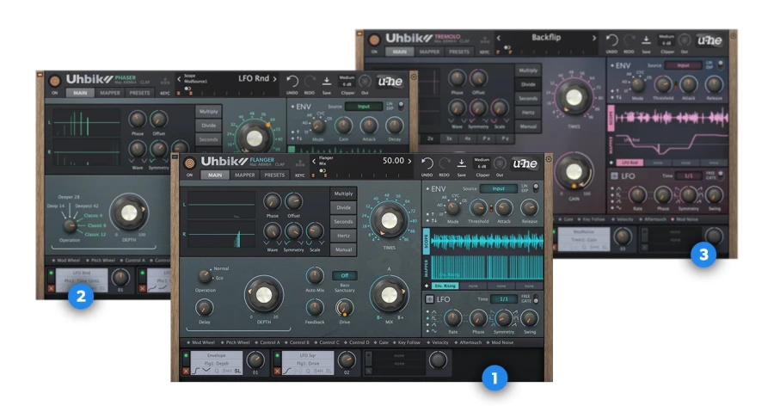Screen dimensions: 774x412
Task: Click Hertz button in Flanger window
Action: (343, 236)
